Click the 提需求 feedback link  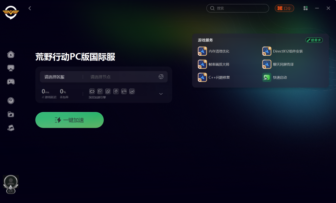(x=314, y=40)
